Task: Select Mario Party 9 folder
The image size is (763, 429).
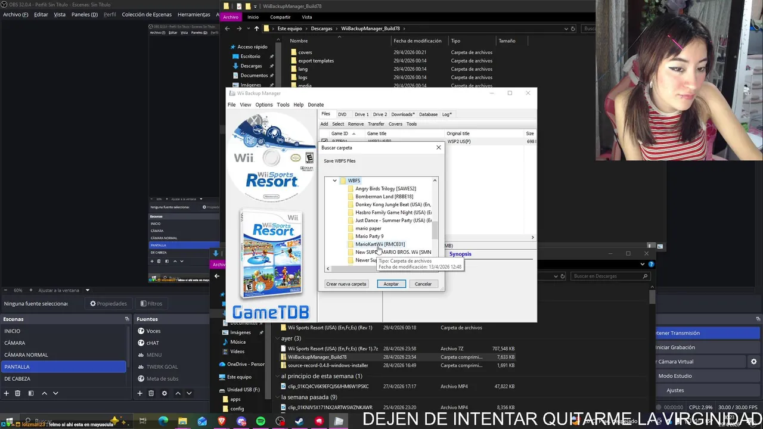Action: [370, 237]
